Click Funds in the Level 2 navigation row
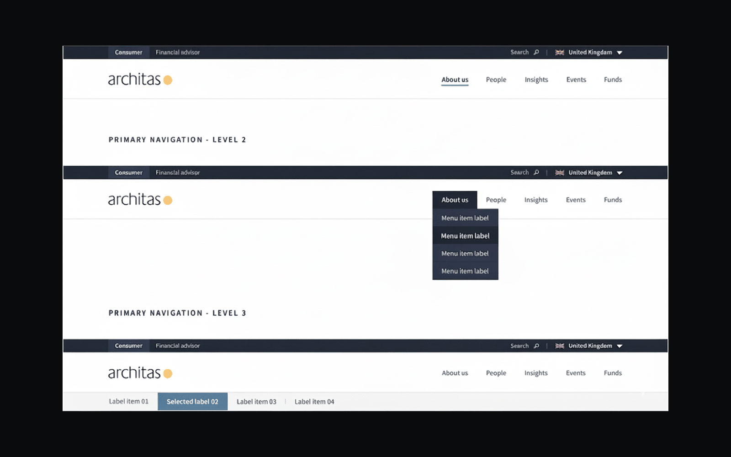The width and height of the screenshot is (731, 457). click(x=613, y=200)
